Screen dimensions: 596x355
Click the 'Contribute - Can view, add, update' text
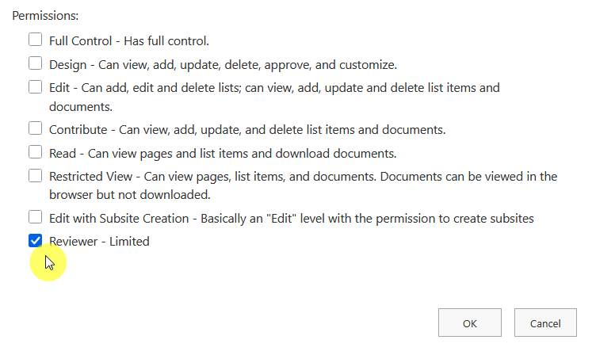tap(247, 130)
